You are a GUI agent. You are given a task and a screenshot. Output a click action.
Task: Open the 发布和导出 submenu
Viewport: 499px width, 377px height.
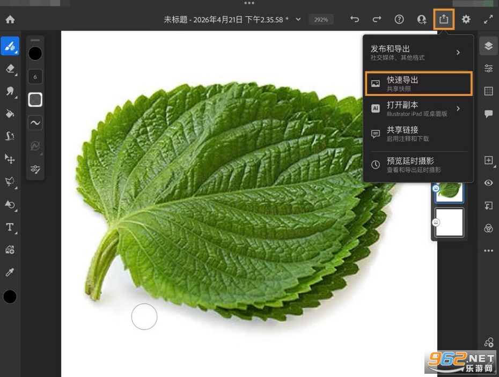coord(418,53)
